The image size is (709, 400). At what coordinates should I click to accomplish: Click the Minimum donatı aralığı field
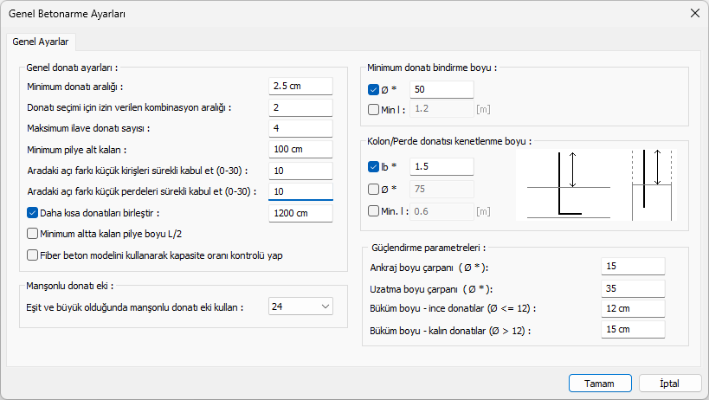click(300, 86)
